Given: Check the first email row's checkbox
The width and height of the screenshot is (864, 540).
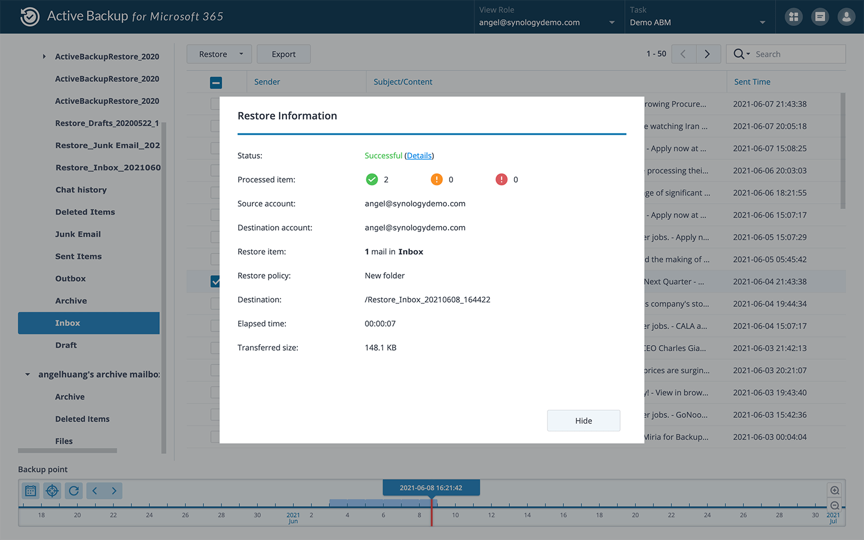Looking at the screenshot, I should tap(216, 104).
